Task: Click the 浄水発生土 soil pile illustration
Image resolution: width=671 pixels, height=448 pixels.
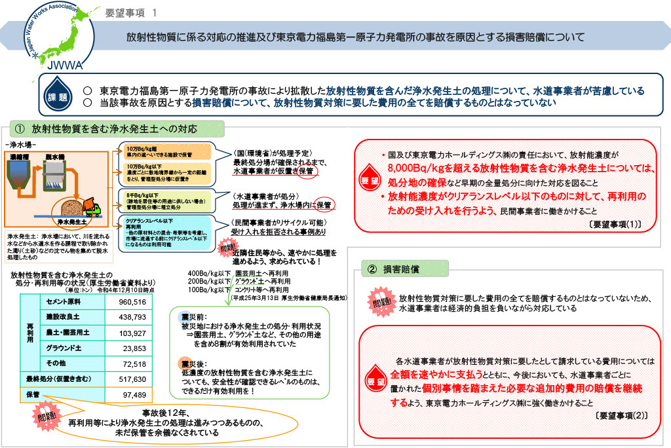Action: (x=72, y=210)
